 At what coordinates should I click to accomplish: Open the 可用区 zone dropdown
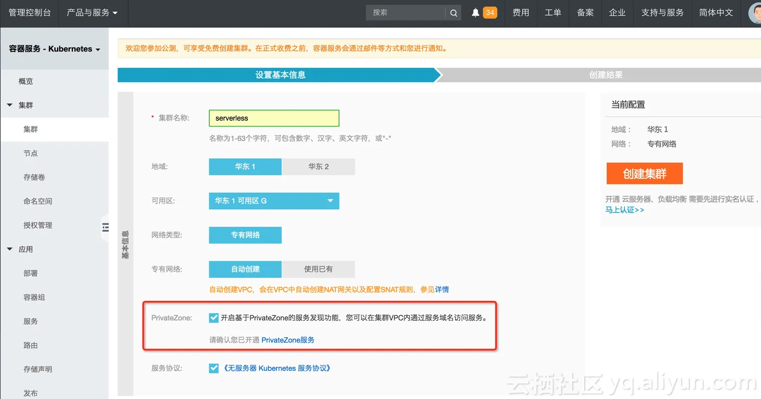click(x=274, y=201)
